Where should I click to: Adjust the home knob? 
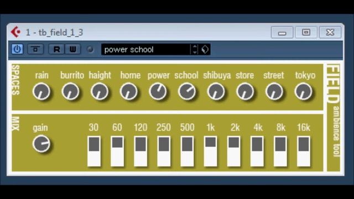(x=129, y=91)
